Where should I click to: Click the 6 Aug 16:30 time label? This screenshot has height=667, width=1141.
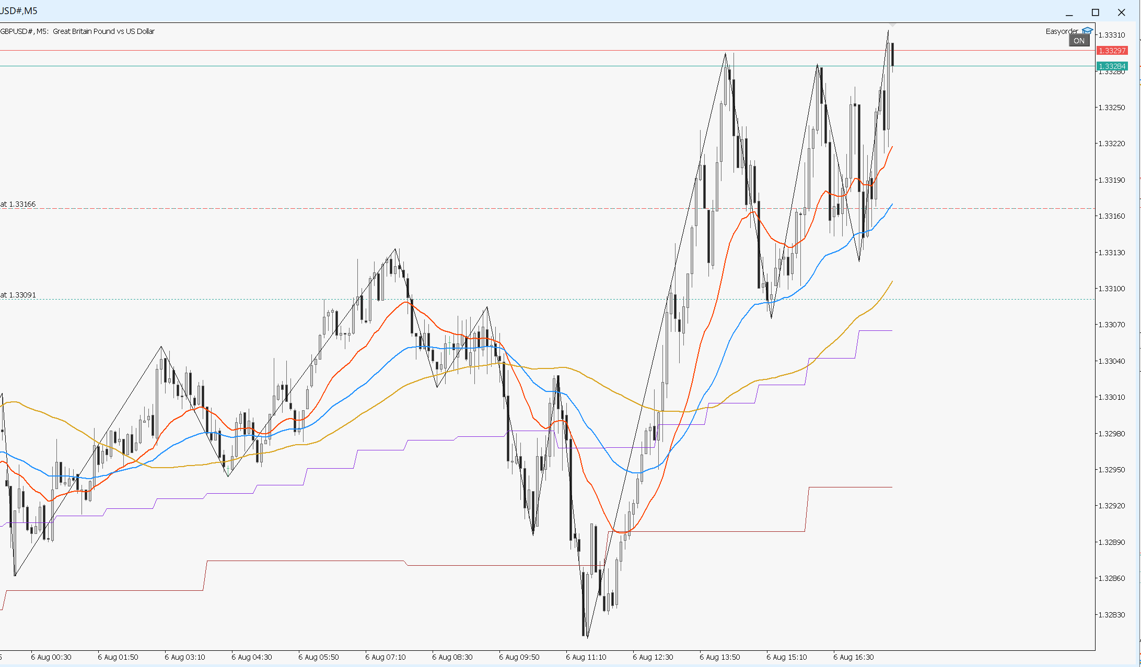click(854, 657)
